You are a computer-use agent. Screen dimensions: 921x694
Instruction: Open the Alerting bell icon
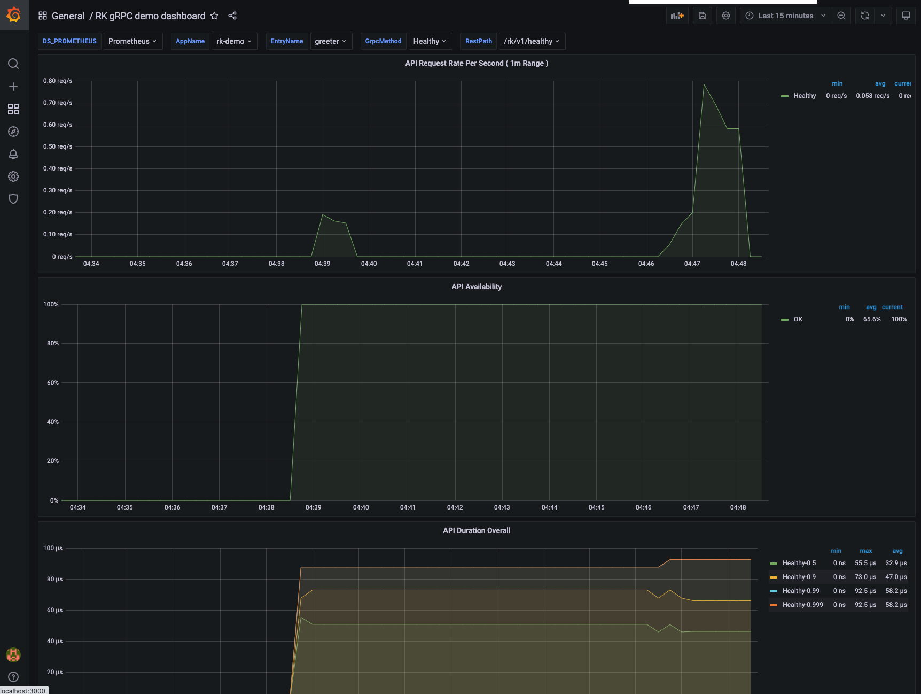tap(13, 154)
